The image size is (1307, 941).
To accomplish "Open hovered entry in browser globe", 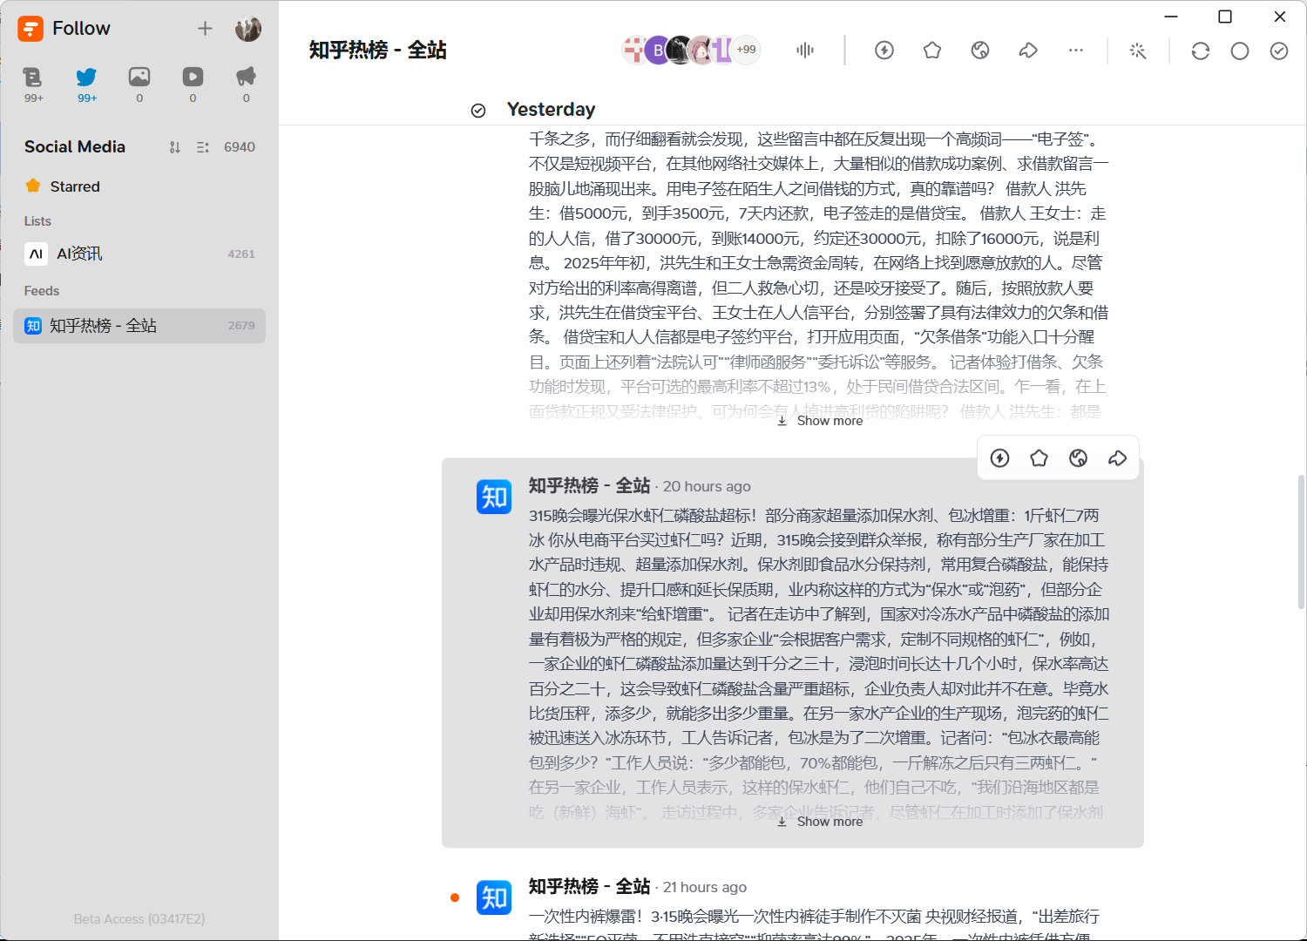I will coord(1078,458).
